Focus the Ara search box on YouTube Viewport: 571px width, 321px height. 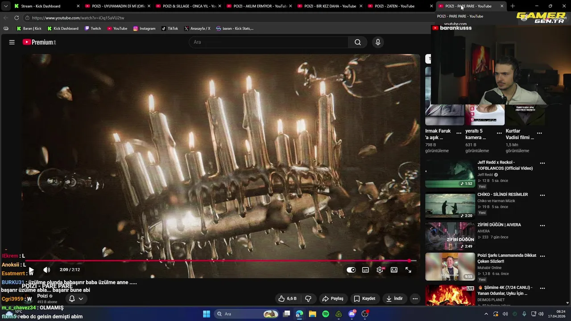pos(269,42)
